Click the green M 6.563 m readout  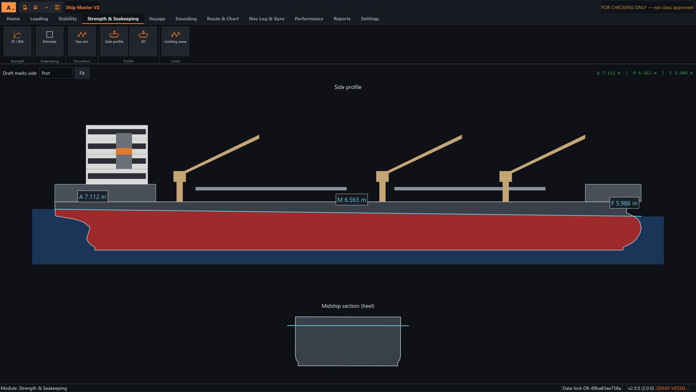pyautogui.click(x=645, y=73)
